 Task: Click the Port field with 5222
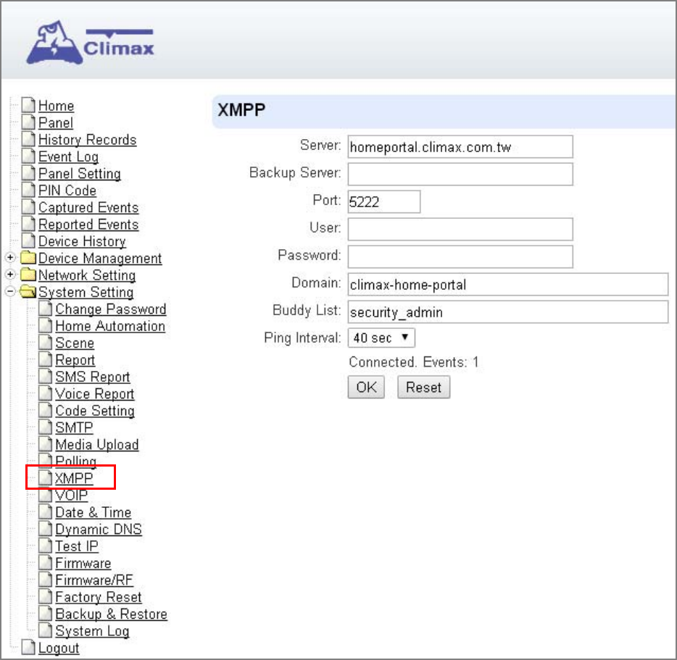[384, 201]
